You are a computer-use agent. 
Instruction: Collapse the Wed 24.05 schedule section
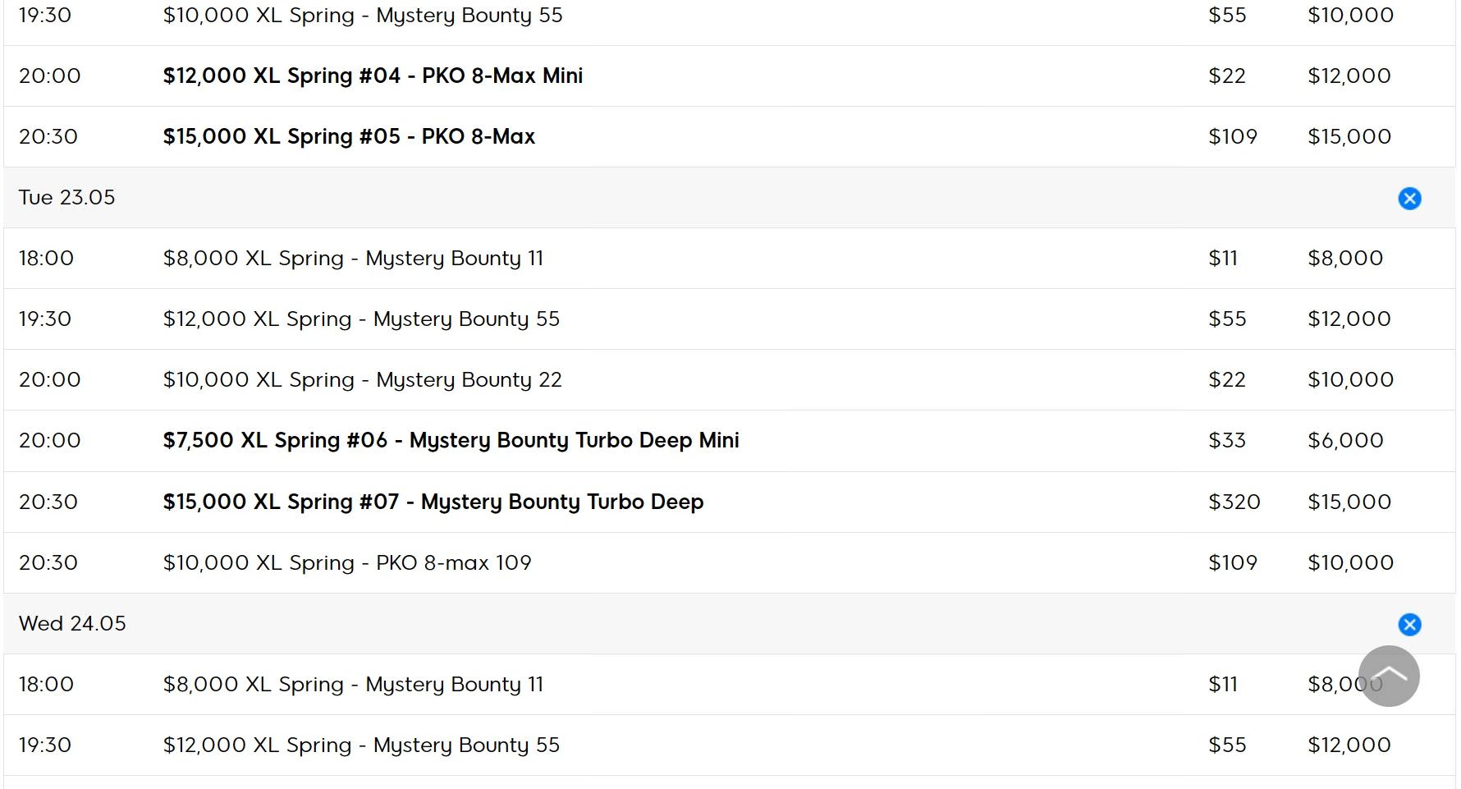click(1409, 625)
